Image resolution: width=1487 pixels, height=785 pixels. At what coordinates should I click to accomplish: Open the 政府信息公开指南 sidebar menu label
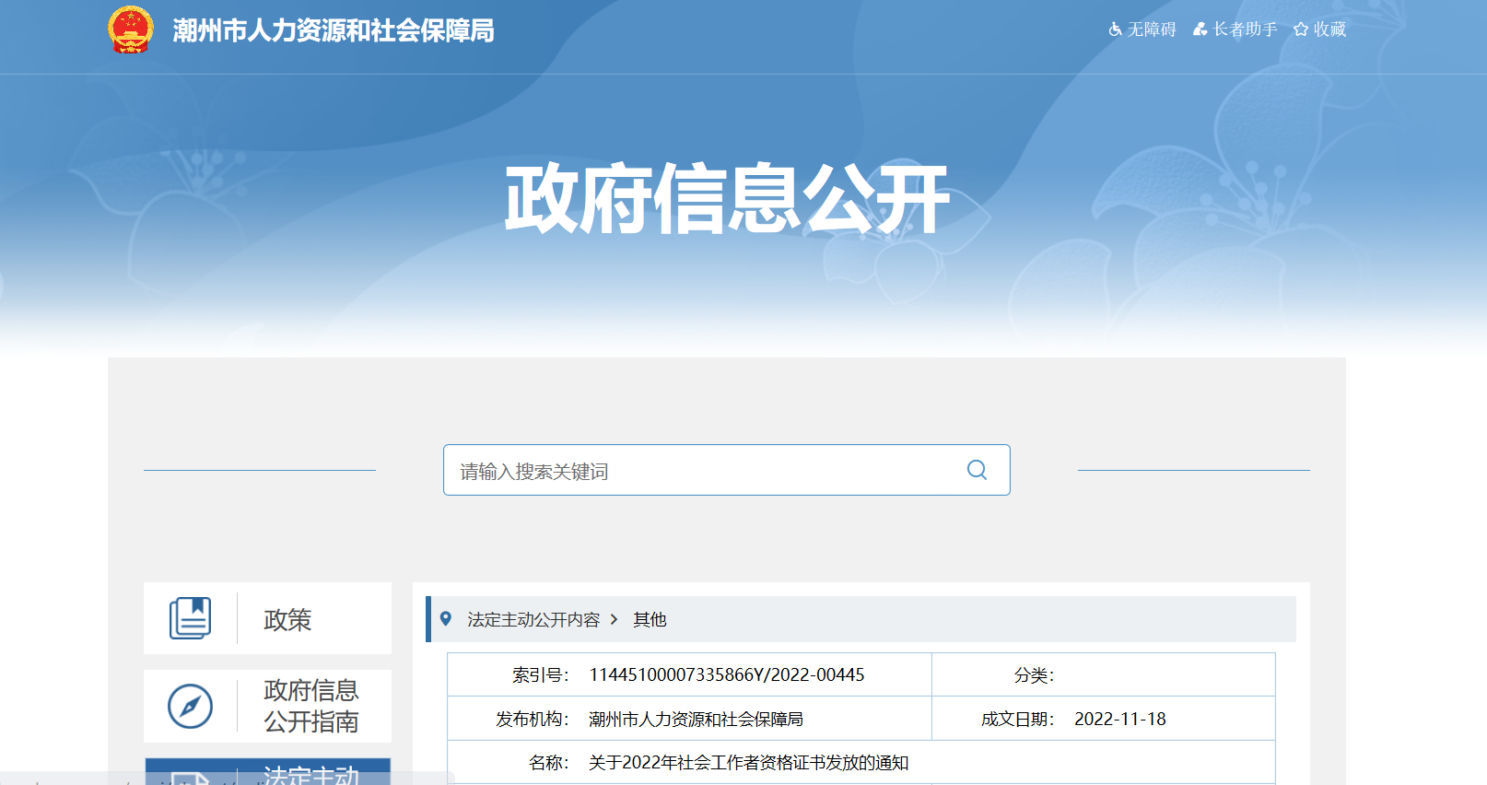click(311, 706)
